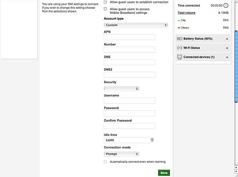Click into the APN input field
This screenshot has height=177, width=238.
pyautogui.click(x=129, y=37)
